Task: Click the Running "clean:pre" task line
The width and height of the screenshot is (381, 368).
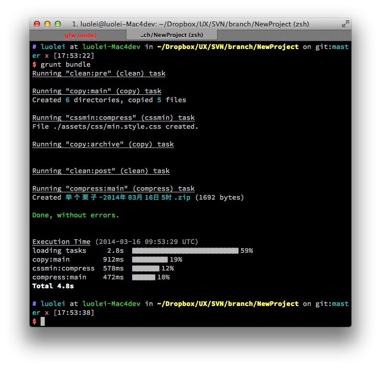Action: [98, 73]
